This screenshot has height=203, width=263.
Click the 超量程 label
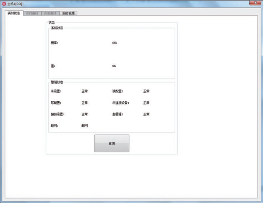(117, 114)
